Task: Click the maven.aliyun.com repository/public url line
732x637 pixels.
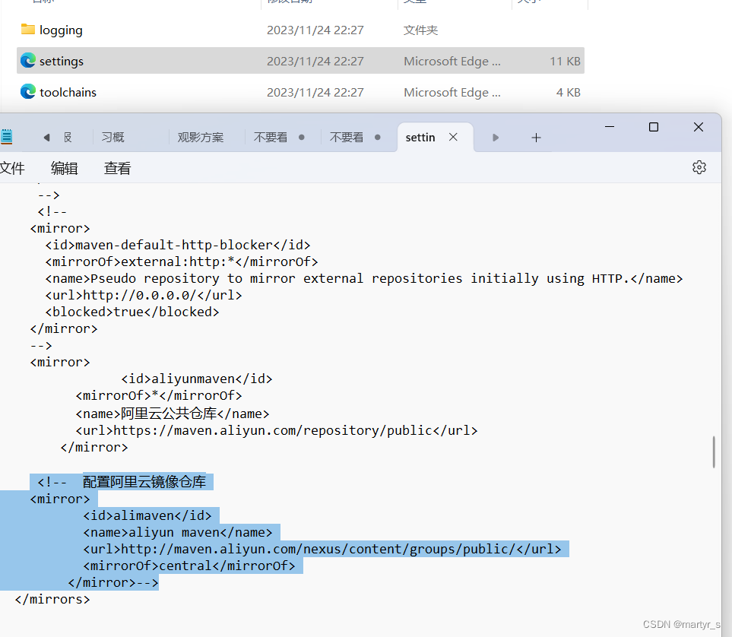Action: pos(277,430)
